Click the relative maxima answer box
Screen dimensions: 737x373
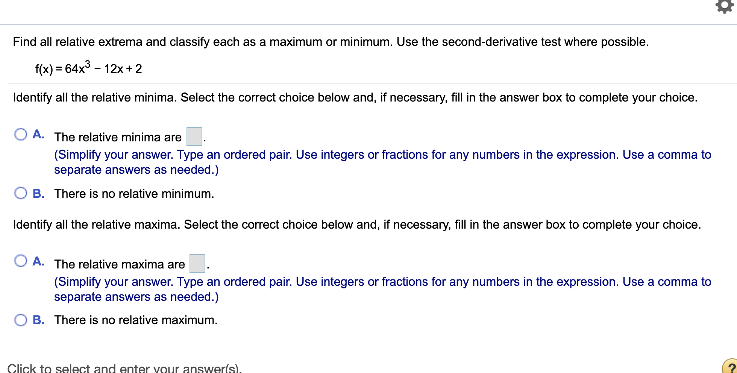197,263
